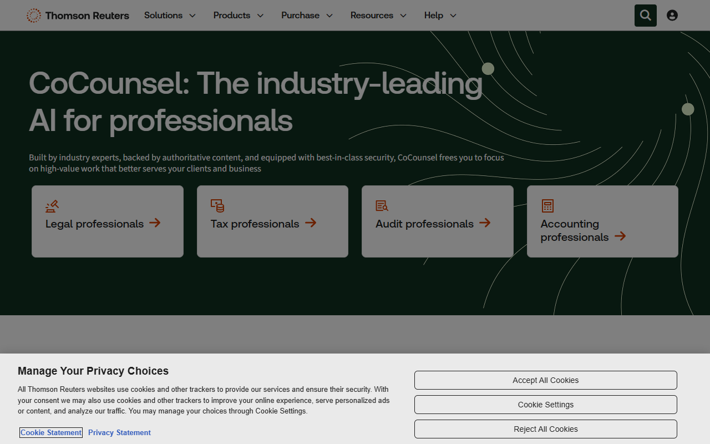Expand the Purchase menu chevron
This screenshot has width=710, height=444.
coord(329,16)
